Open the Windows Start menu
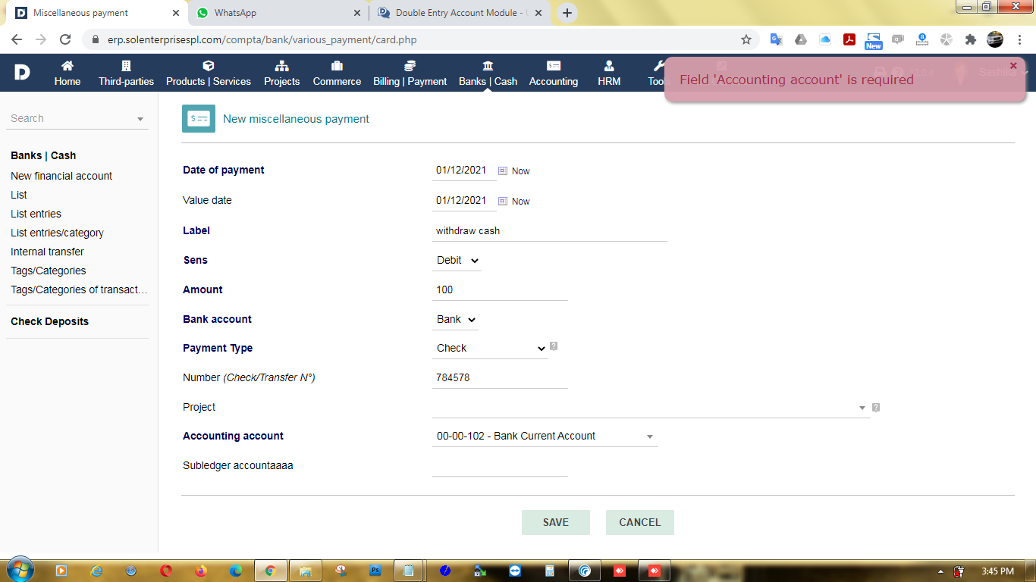This screenshot has width=1036, height=582. [19, 571]
